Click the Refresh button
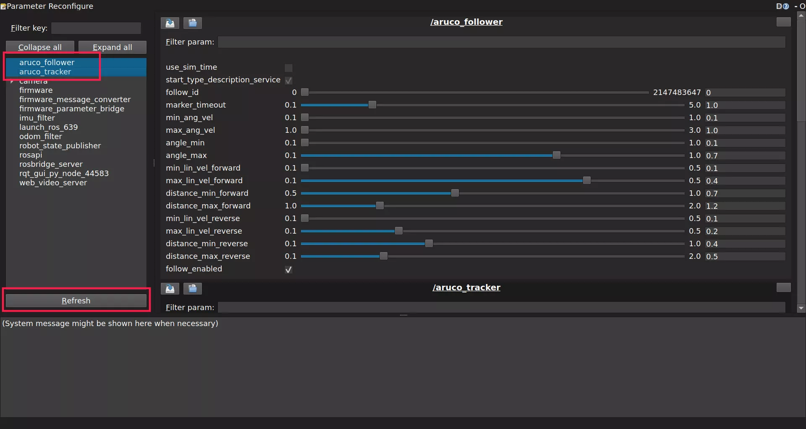The width and height of the screenshot is (806, 429). click(x=76, y=300)
